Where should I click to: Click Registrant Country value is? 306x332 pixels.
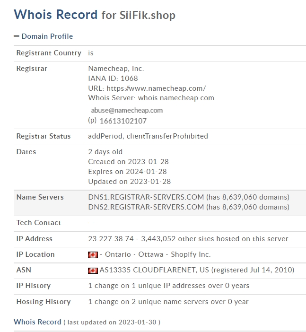pos(91,53)
